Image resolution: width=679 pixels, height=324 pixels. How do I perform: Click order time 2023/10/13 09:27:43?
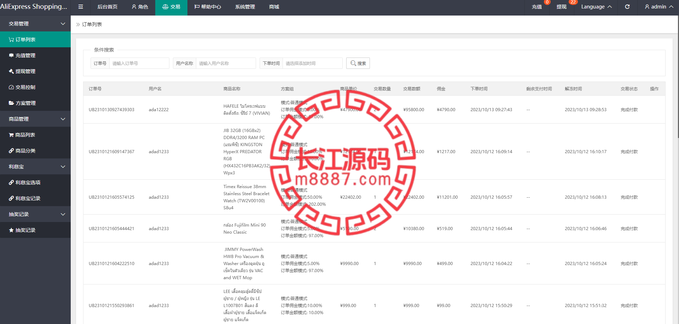(x=491, y=110)
